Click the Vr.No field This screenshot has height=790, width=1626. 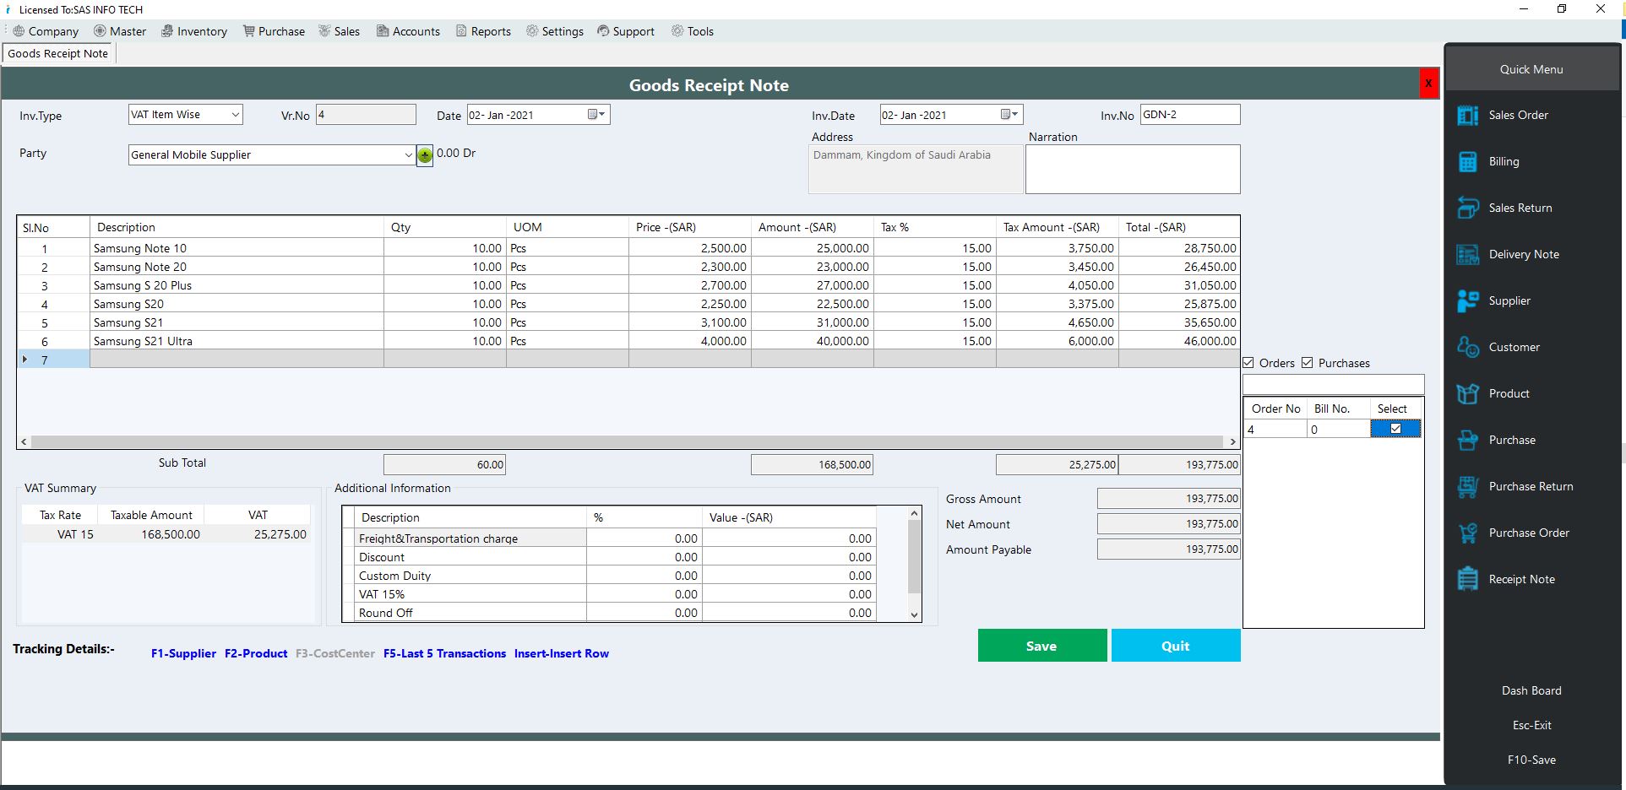click(366, 115)
